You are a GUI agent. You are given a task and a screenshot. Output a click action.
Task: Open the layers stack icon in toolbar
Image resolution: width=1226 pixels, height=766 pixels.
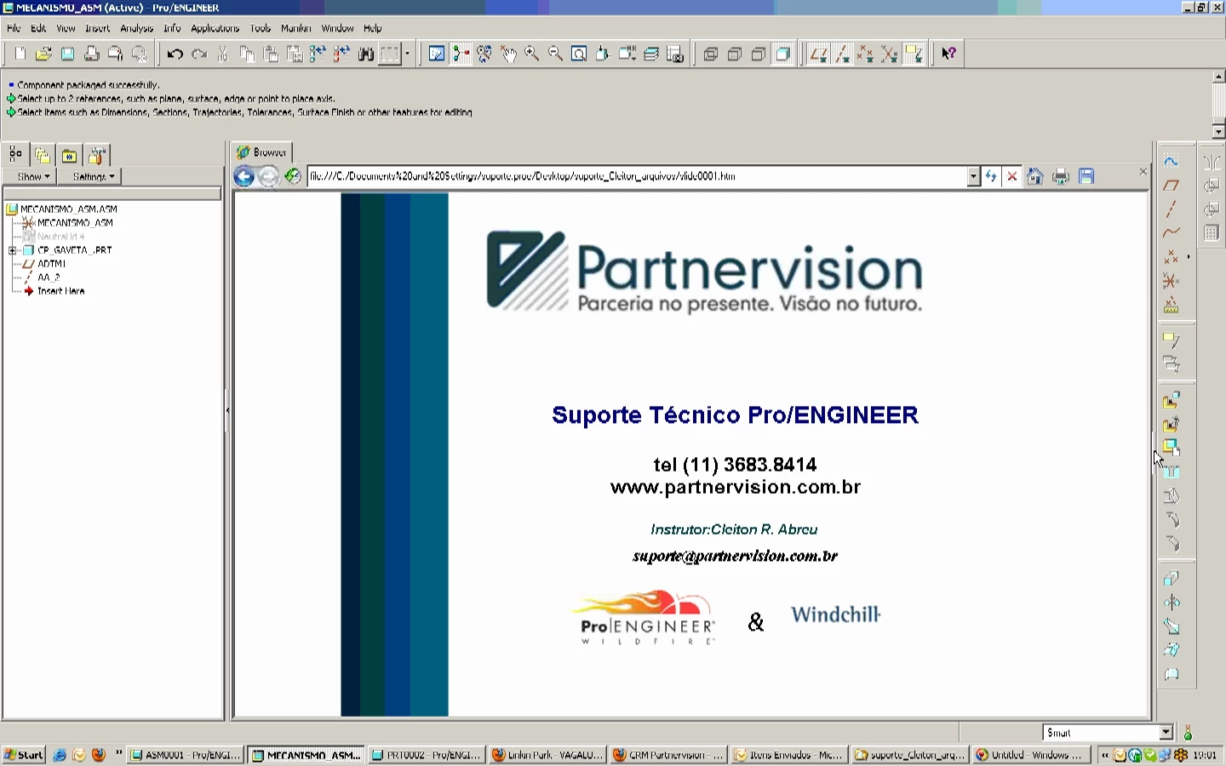coord(651,54)
